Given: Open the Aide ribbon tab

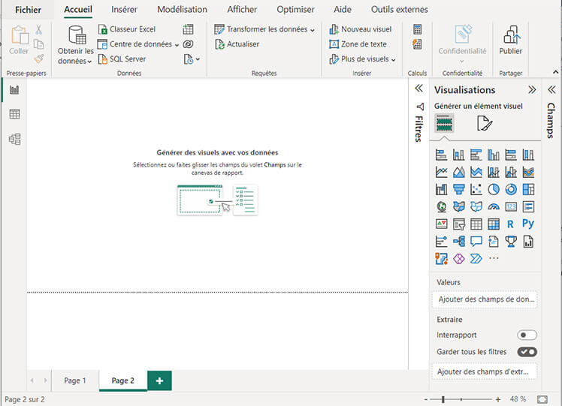Looking at the screenshot, I should point(343,9).
